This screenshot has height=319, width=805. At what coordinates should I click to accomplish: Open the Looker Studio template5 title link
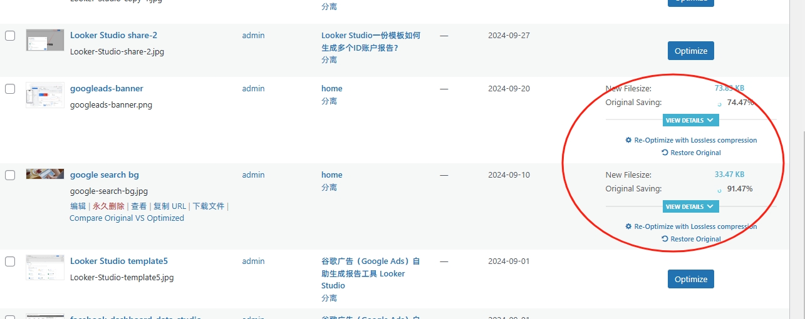click(119, 261)
